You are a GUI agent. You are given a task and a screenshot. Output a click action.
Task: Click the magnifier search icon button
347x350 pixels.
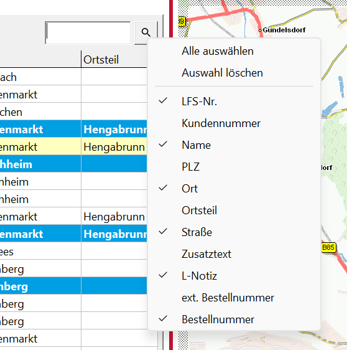(x=146, y=32)
